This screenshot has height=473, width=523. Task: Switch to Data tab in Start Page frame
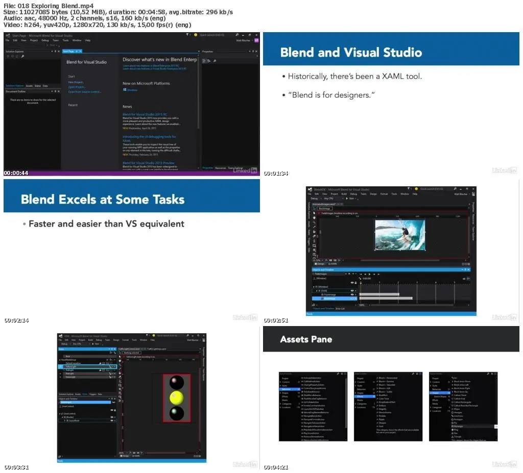click(45, 86)
